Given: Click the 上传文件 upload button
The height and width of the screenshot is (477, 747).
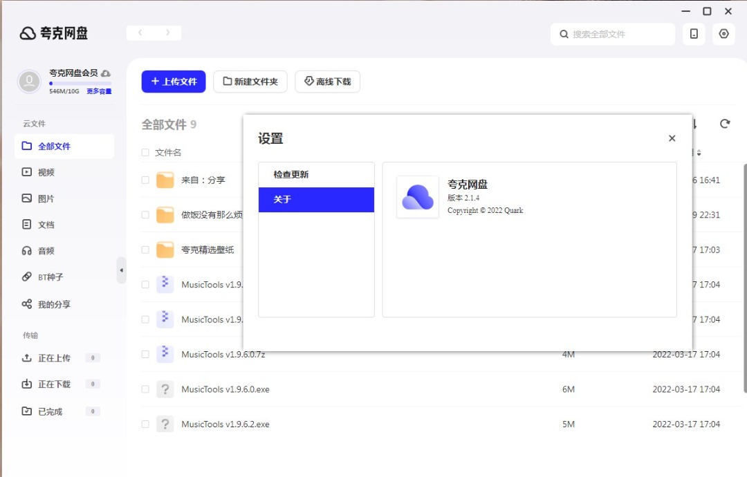Looking at the screenshot, I should pyautogui.click(x=174, y=82).
